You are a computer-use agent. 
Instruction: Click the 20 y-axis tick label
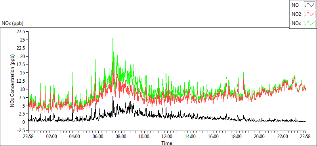tap(23, 56)
